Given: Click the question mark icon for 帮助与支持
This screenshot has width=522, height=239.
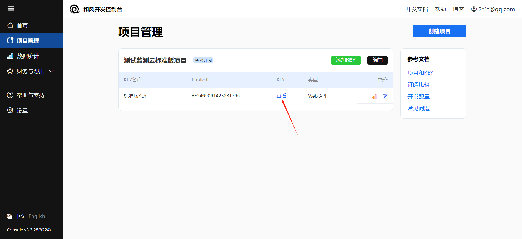Looking at the screenshot, I should point(10,95).
